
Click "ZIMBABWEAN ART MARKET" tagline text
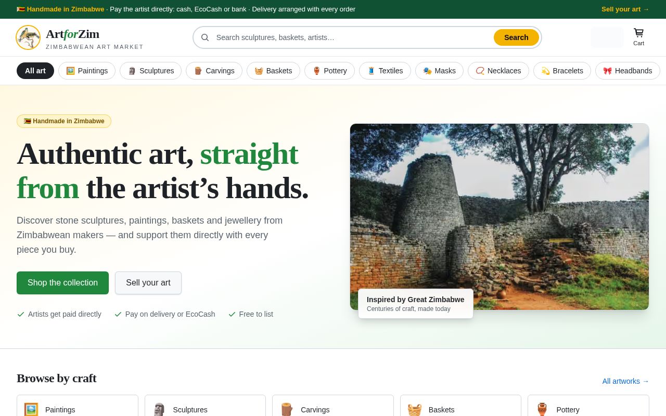click(x=95, y=47)
